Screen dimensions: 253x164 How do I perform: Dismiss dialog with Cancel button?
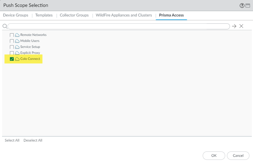tap(238, 156)
